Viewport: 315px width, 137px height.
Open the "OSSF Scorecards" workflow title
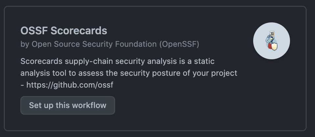pos(64,31)
